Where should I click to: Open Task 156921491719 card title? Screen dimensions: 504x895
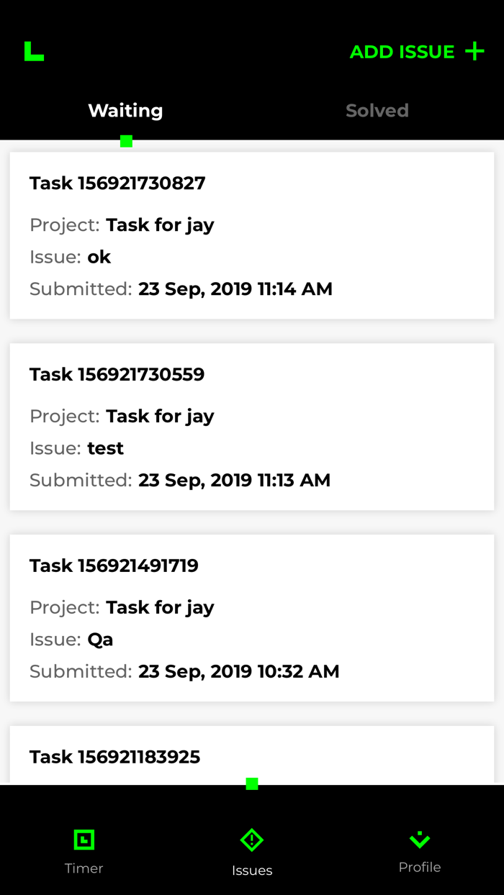(114, 566)
